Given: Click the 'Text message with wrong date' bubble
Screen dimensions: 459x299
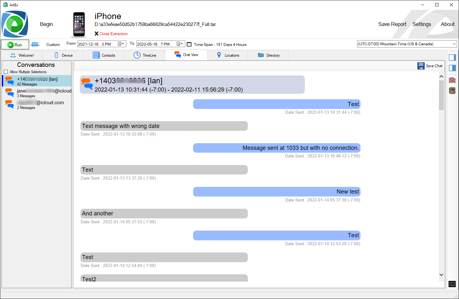Looking at the screenshot, I should [x=164, y=126].
